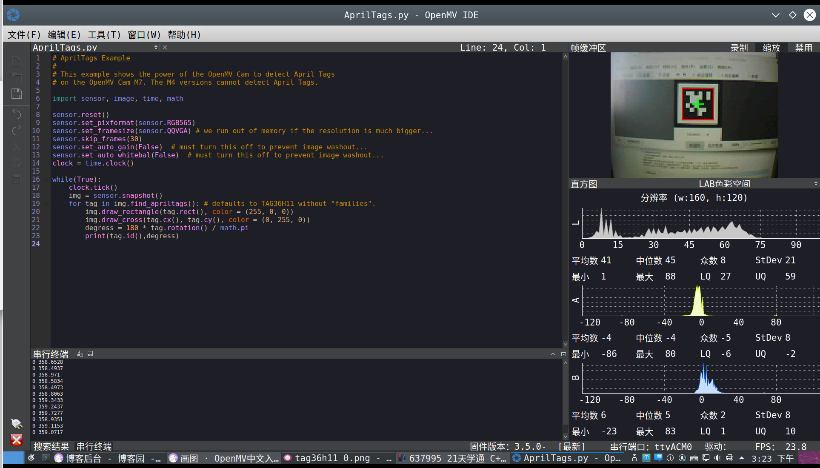Click the volume icon in the system tray
The image size is (820, 468).
pyautogui.click(x=718, y=458)
